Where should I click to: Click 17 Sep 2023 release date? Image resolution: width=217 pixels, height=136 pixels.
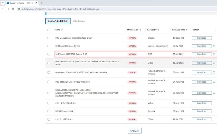(178, 38)
